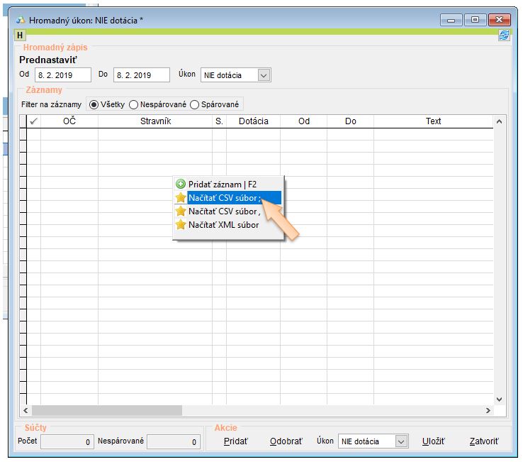
Task: Click the scroll down arrow of the table
Action: click(498, 400)
